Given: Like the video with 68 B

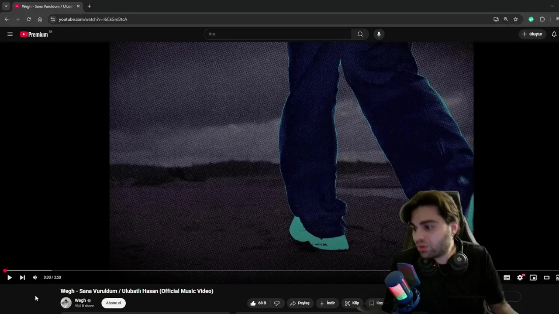Looking at the screenshot, I should [258, 303].
